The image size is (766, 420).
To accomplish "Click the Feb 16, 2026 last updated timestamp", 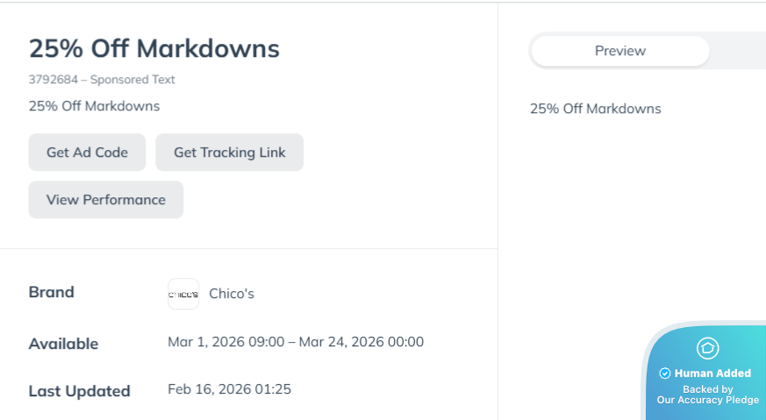I will click(230, 388).
